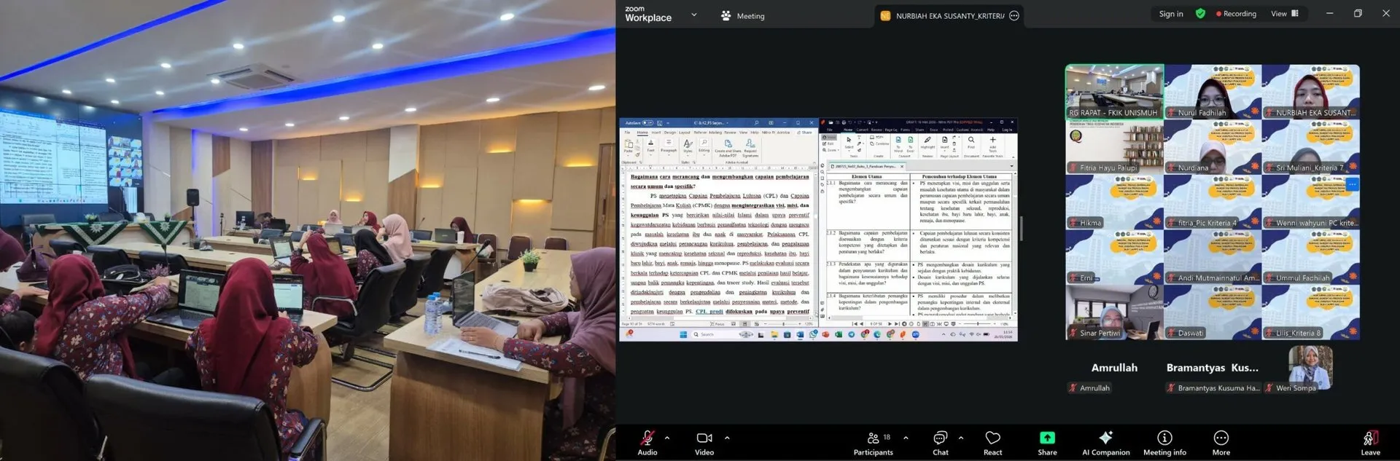Image resolution: width=1400 pixels, height=461 pixels.
Task: Open the Review tab in shared Word
Action: 730,133
